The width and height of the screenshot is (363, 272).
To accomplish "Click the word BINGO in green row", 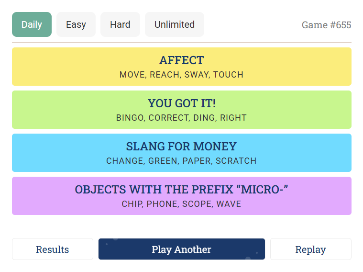I will [x=131, y=118].
